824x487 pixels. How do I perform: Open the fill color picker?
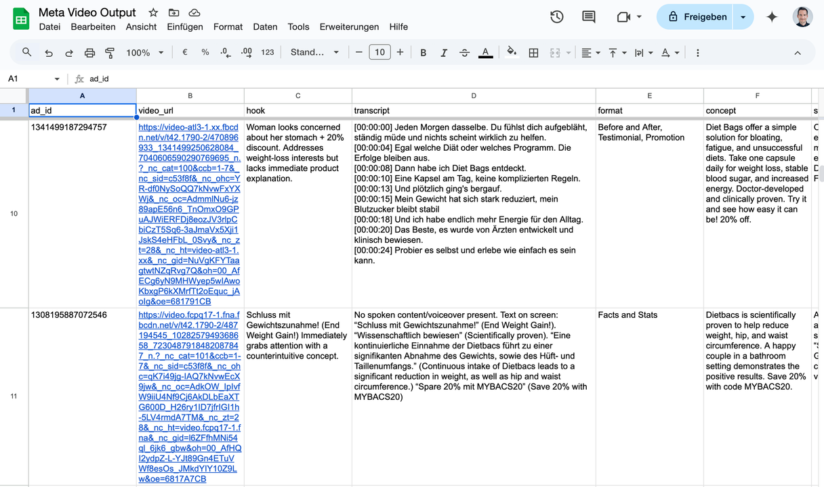coord(511,51)
